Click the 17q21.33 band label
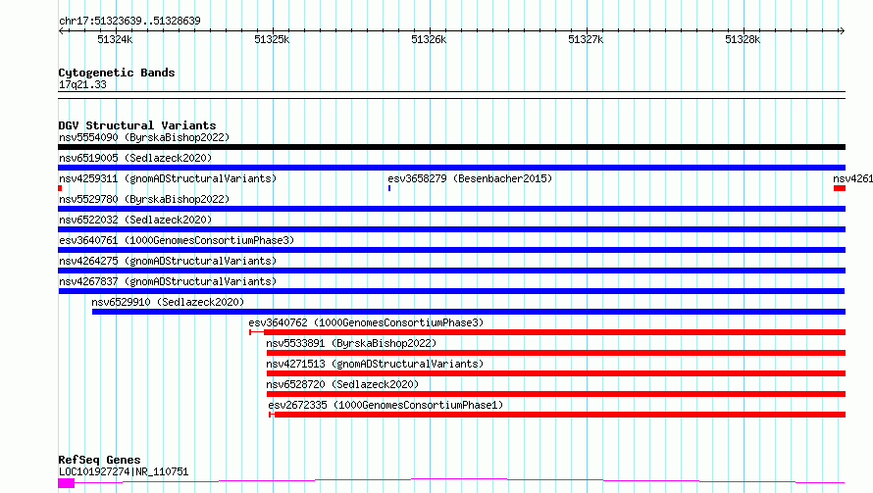Viewport: 873px width, 493px height. [82, 84]
